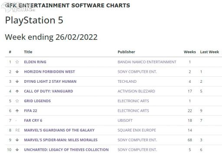The width and height of the screenshot is (222, 156).
Task: Click the Last Week column header
Action: (x=209, y=52)
